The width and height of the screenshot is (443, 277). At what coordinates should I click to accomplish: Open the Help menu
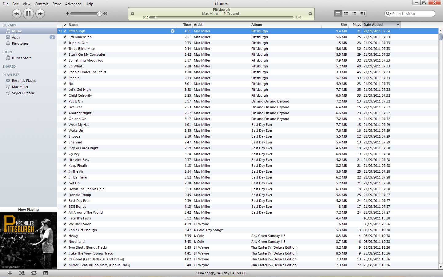coord(89,4)
